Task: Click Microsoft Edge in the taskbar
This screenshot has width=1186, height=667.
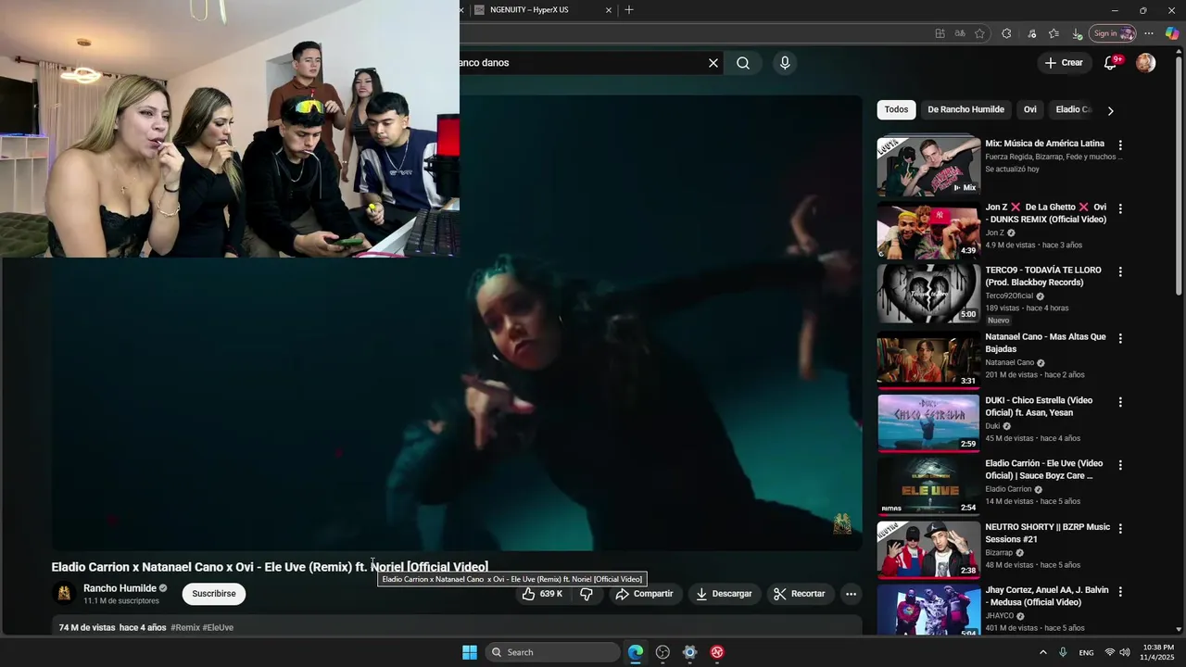Action: click(636, 652)
